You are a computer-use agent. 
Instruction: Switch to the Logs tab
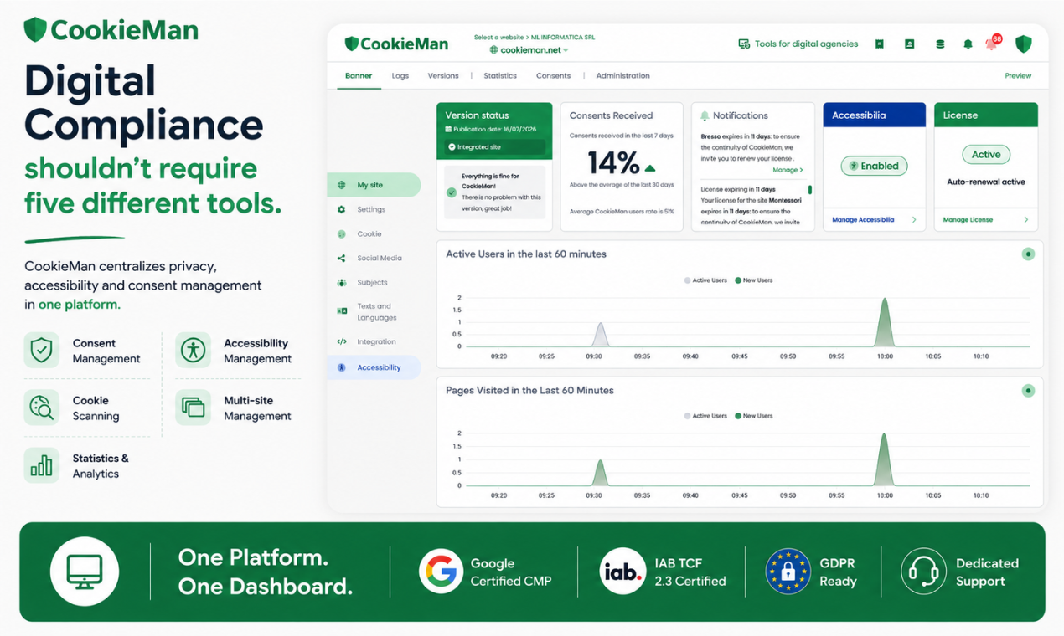click(400, 75)
